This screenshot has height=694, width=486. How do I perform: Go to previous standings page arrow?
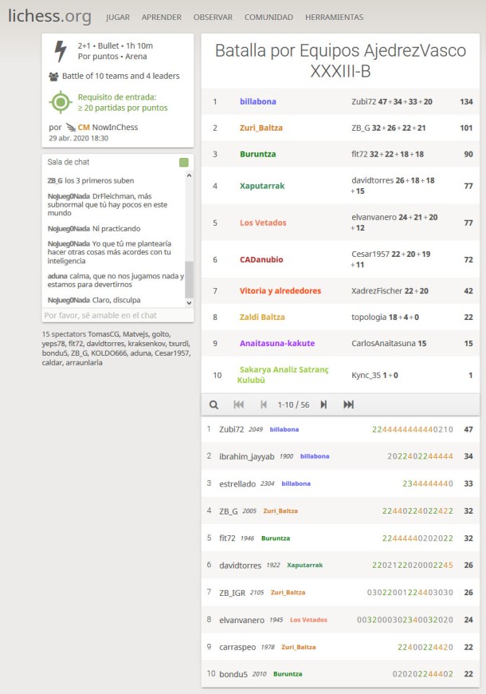point(264,404)
